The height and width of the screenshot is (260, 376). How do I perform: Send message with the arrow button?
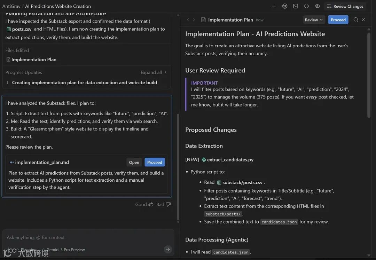[x=168, y=249]
